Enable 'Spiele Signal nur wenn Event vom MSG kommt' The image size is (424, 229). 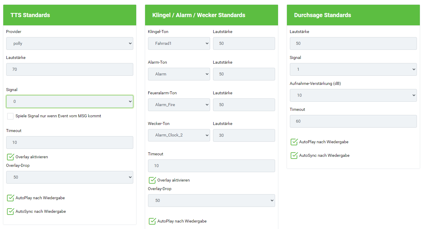(10, 116)
